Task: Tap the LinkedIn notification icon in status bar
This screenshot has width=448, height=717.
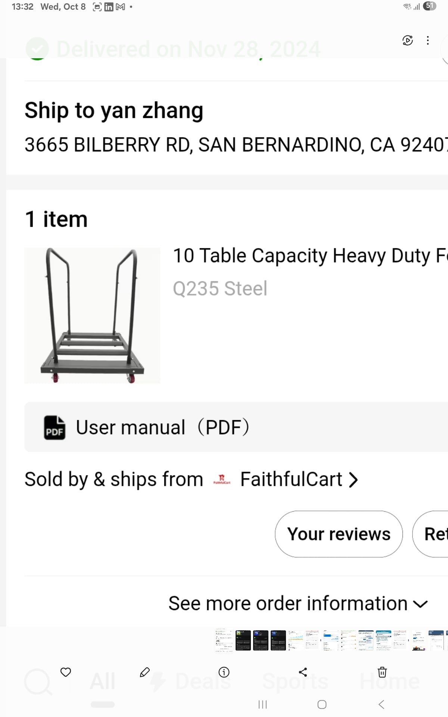Action: 109,7
